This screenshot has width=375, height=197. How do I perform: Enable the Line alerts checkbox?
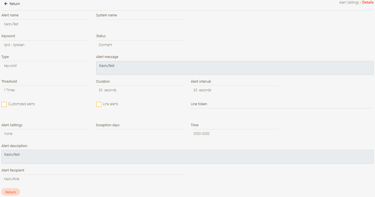click(x=99, y=104)
